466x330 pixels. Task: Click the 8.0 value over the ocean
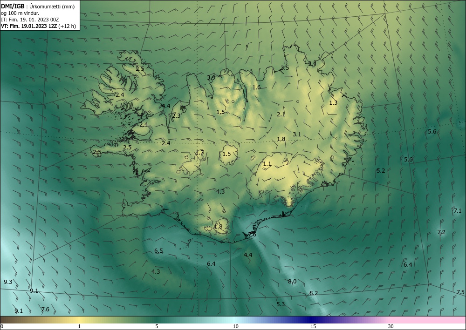tap(292, 281)
